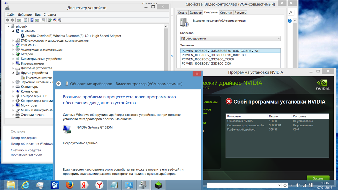The height and width of the screenshot is (190, 340).
Task: Click the taskbar address input field
Action: pyautogui.click(x=242, y=185)
